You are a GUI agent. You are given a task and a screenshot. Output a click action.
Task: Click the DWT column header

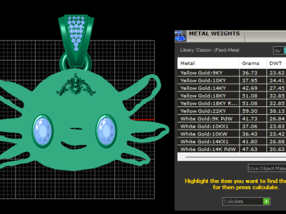[276, 63]
